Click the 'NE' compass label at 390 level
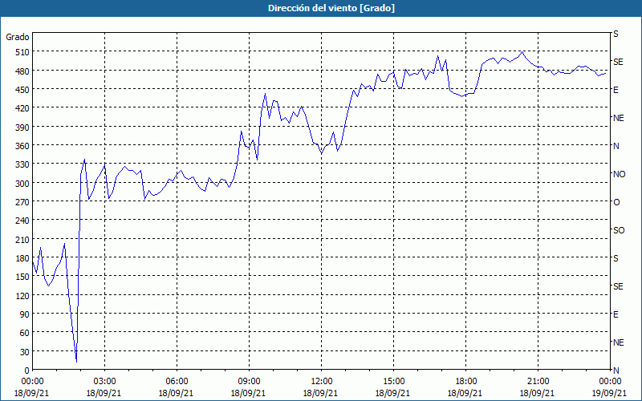Viewport: 642px width, 401px height. (618, 118)
